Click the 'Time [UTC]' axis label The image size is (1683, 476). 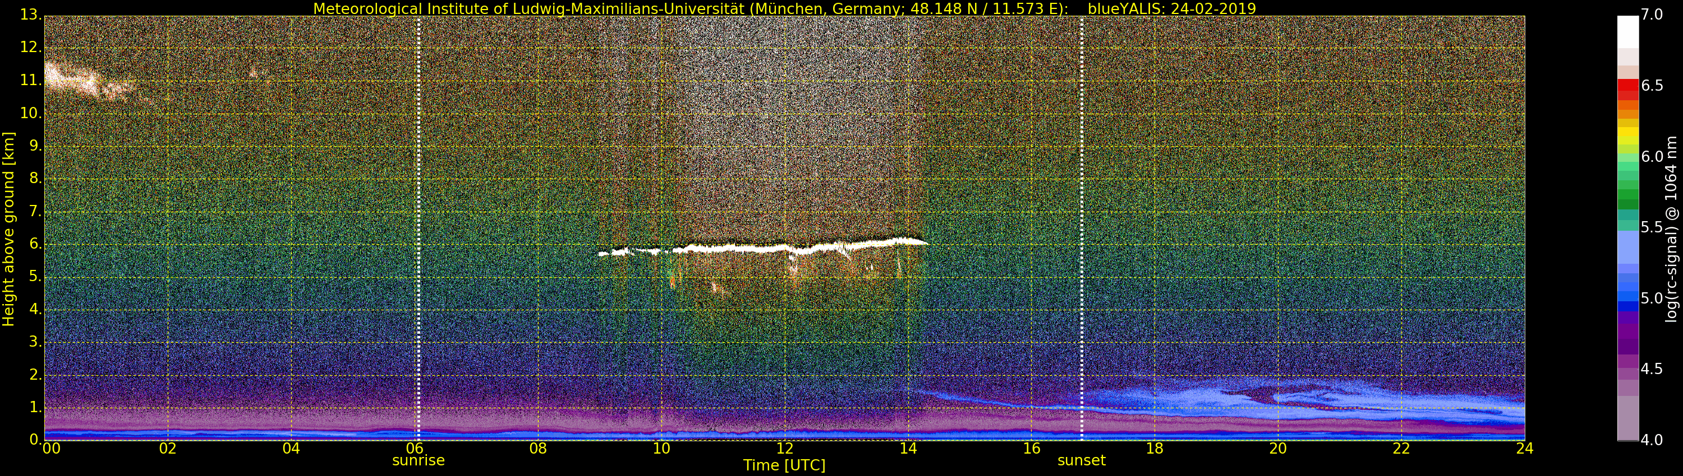784,465
